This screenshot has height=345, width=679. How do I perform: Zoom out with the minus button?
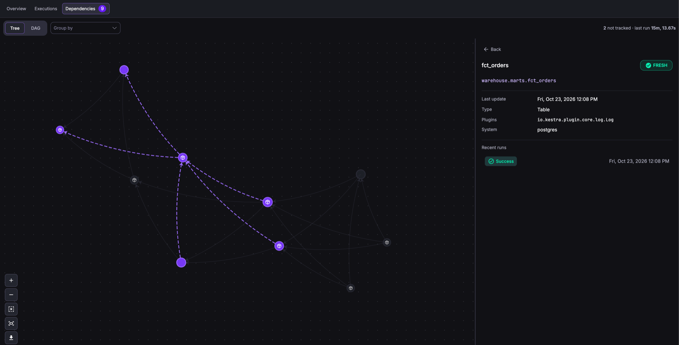tap(11, 295)
